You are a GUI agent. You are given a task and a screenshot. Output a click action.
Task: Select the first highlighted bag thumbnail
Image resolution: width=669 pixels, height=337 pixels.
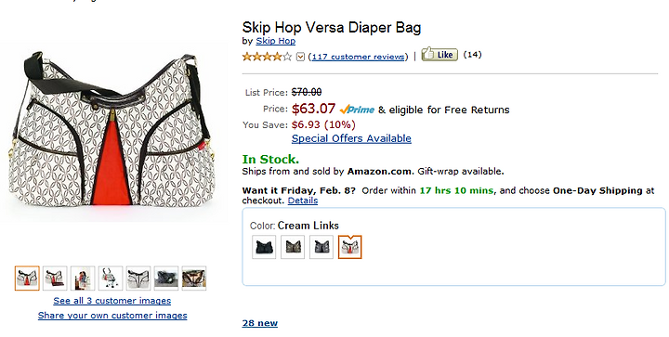tap(27, 279)
